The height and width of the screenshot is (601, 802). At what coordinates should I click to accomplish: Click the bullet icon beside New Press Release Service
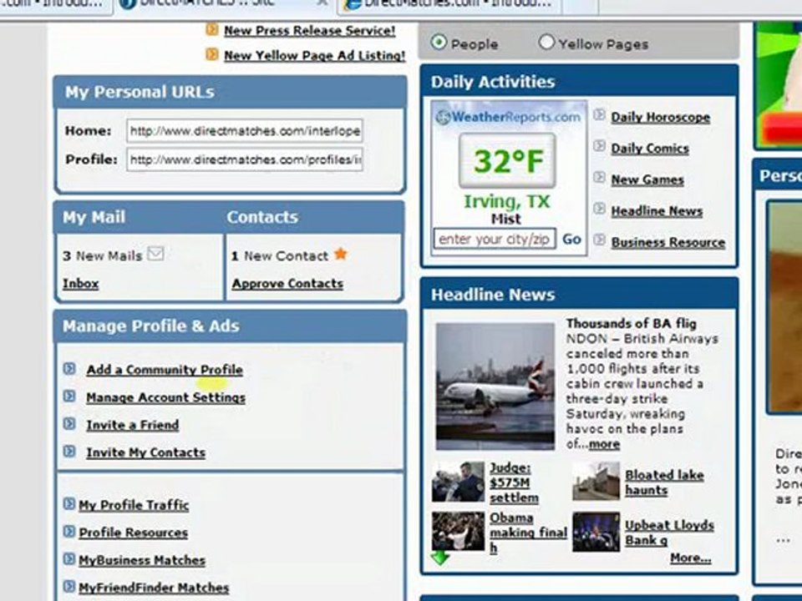click(x=211, y=30)
